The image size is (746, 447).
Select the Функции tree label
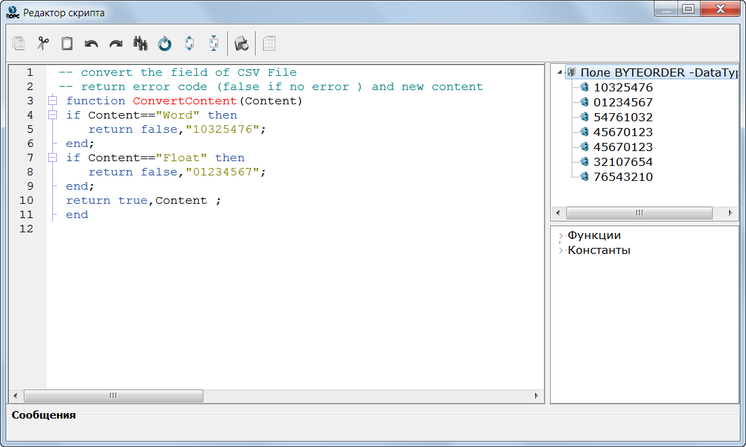(594, 236)
